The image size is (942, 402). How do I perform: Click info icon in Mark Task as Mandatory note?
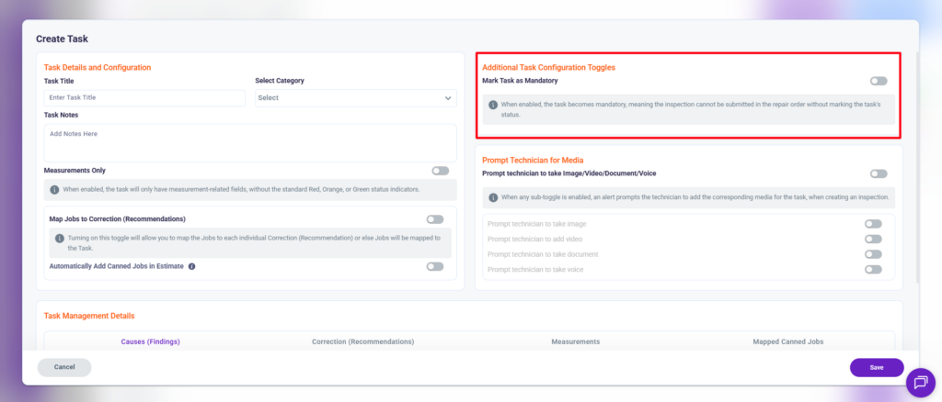pos(493,105)
